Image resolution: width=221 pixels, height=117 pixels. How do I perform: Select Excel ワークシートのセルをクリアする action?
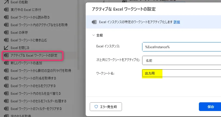point(33,86)
